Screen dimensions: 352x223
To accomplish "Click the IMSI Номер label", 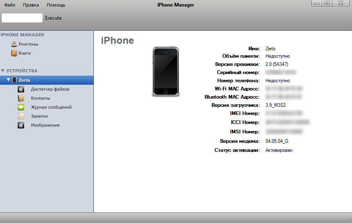I will tap(245, 132).
